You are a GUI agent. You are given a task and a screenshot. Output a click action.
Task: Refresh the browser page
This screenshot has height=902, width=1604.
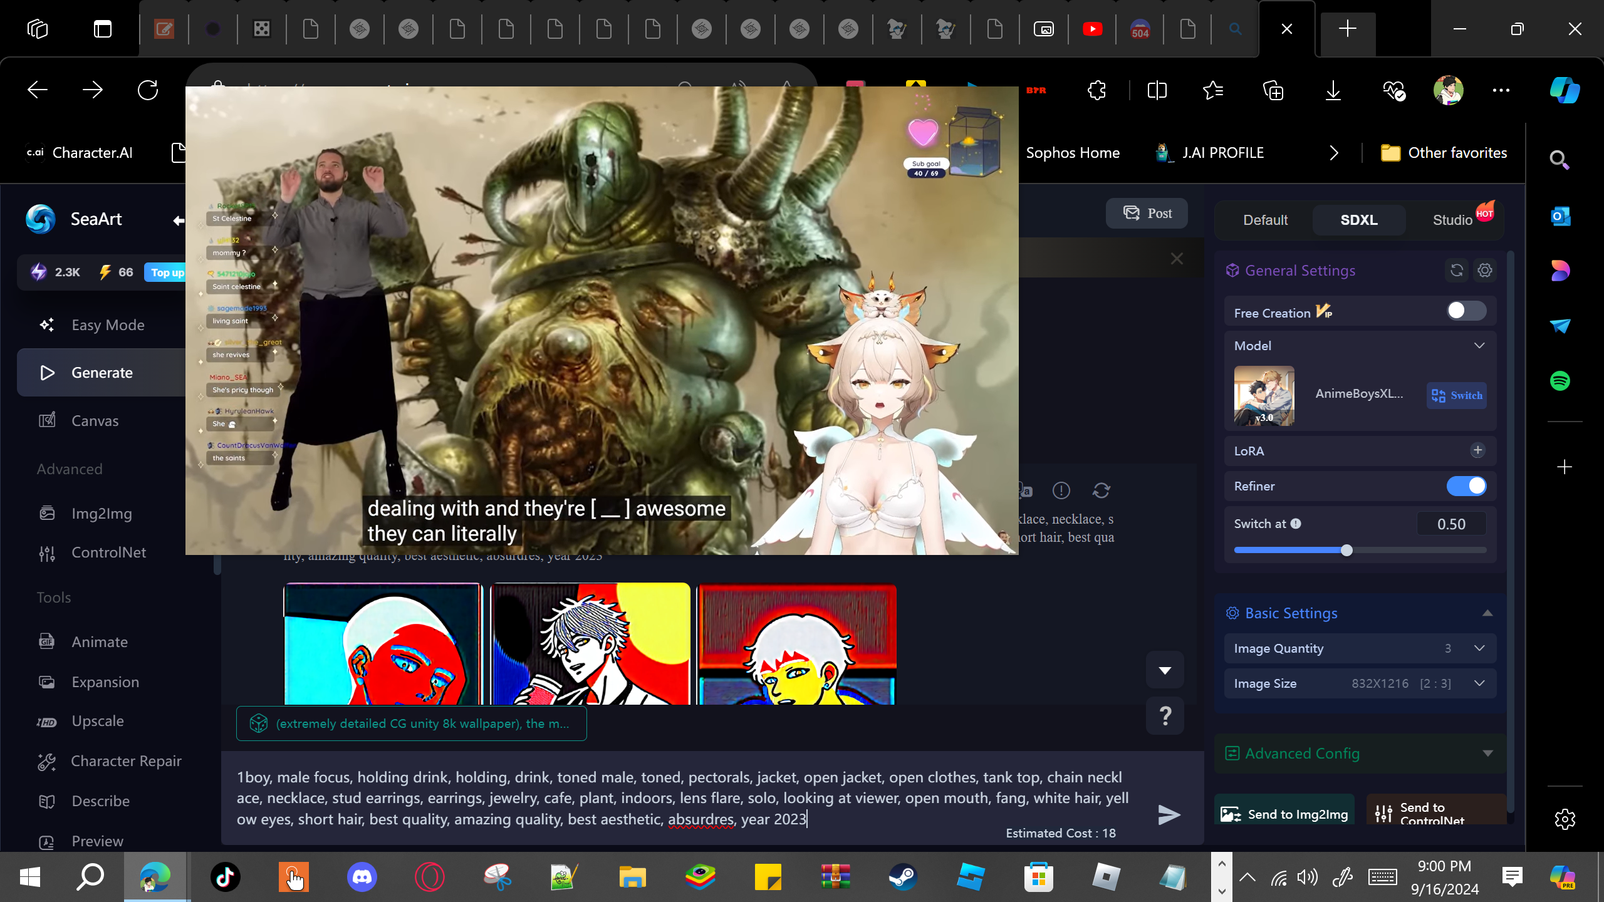pyautogui.click(x=148, y=90)
